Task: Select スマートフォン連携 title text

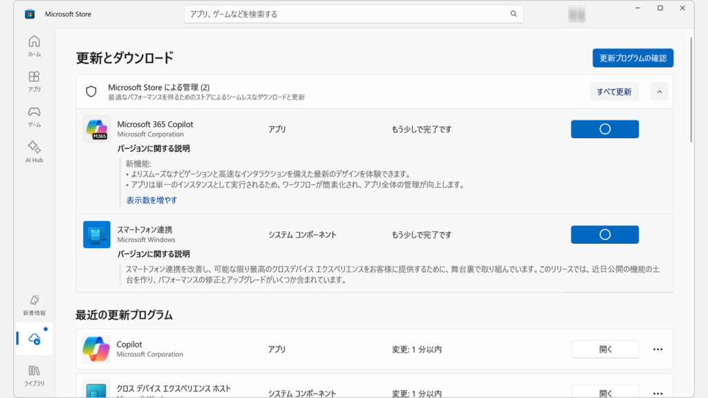Action: tap(145, 229)
